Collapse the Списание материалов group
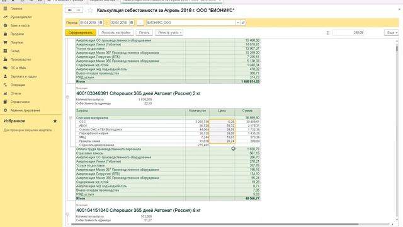403x227 pixels. point(71,118)
